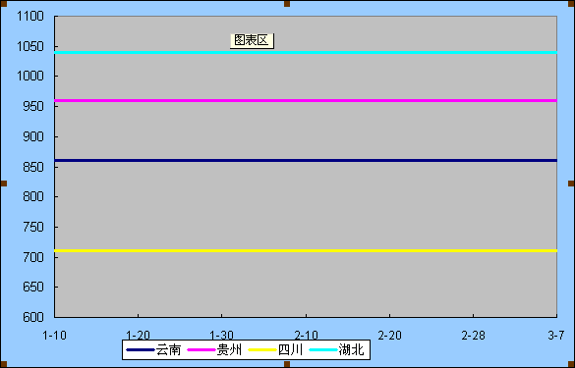
Task: Click the 2-10 date axis label
Action: point(307,335)
